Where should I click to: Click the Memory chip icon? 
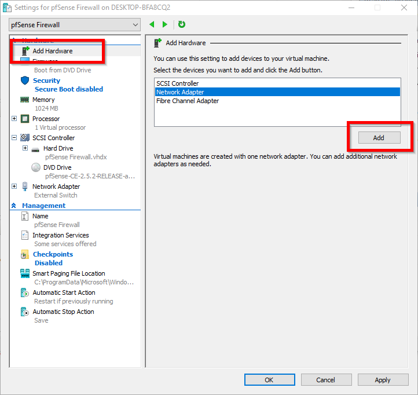25,100
